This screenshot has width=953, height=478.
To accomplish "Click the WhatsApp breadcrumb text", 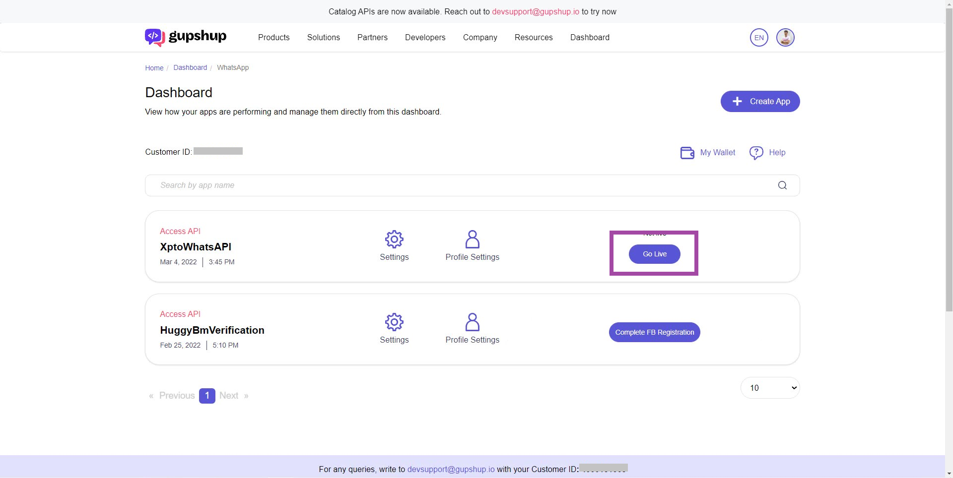I will [233, 67].
